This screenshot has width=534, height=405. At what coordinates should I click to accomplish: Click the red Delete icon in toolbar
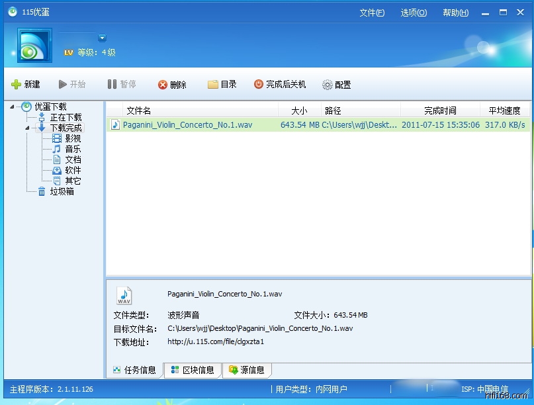[163, 85]
